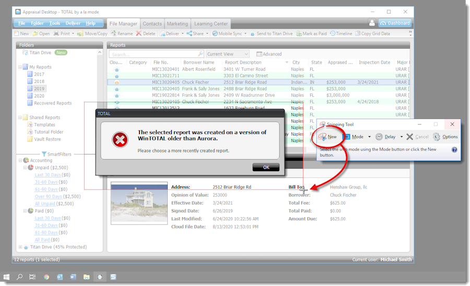Click Open in the toolbar
470x286 pixels.
pyautogui.click(x=41, y=33)
